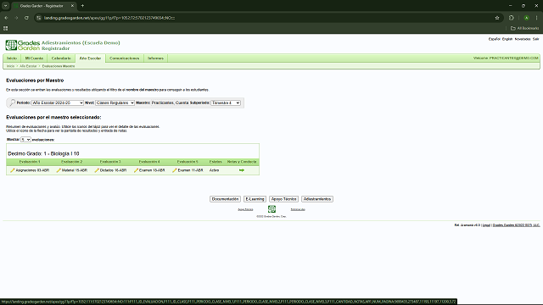The image size is (543, 305).
Task: Open the Subperiodo dropdown
Action: click(226, 103)
